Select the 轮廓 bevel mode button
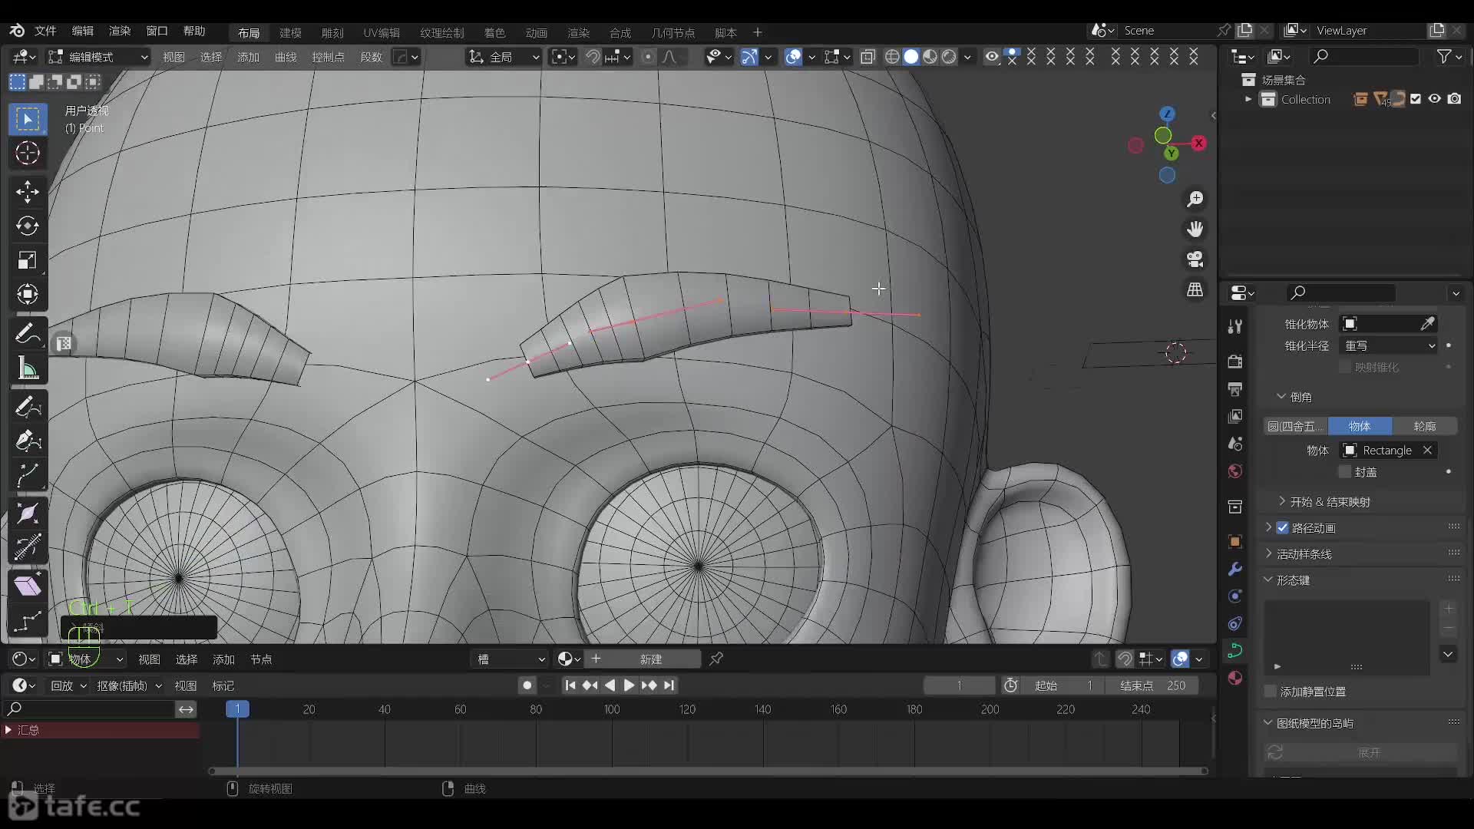 [x=1425, y=426]
